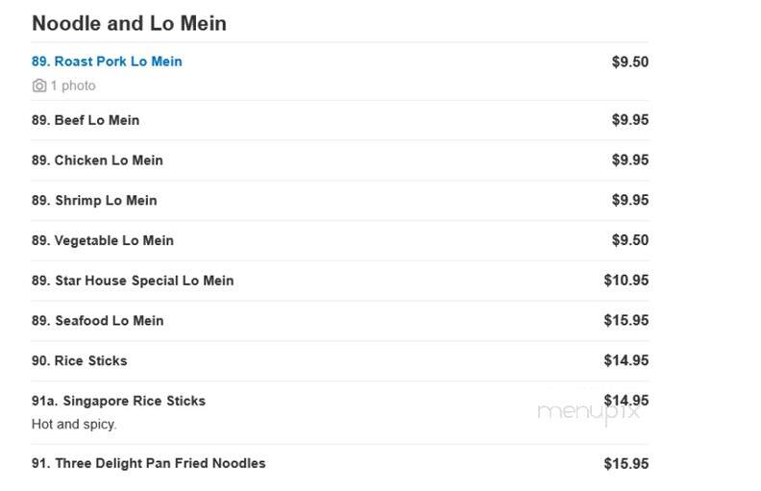
Task: Open the 1 photo link
Action: click(73, 86)
